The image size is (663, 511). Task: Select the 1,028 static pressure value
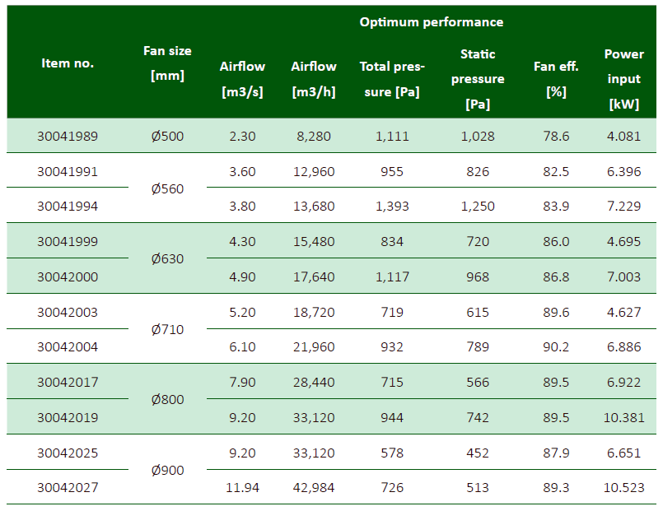pos(478,136)
